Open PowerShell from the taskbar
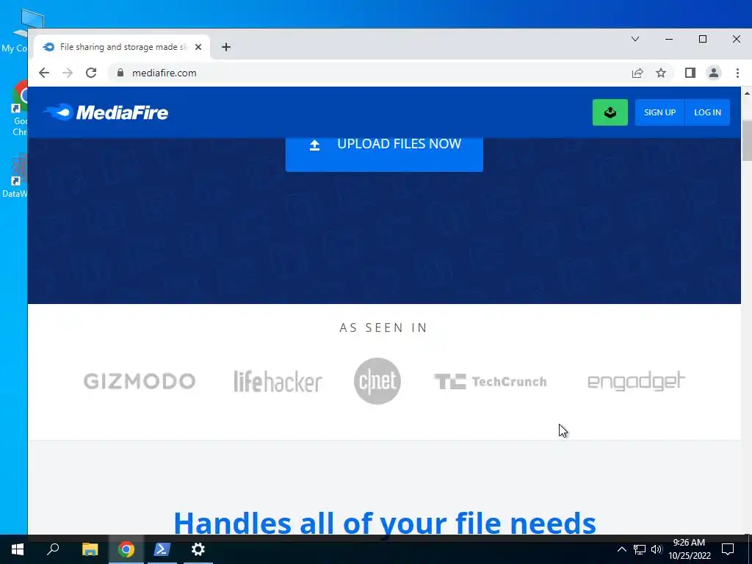The image size is (752, 564). (162, 549)
